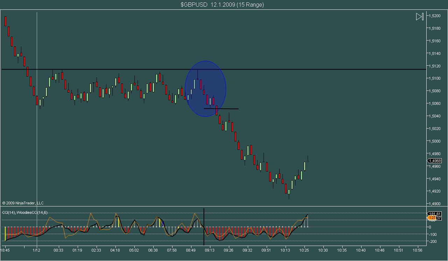Click the 1,5120 price axis label

tap(435, 66)
